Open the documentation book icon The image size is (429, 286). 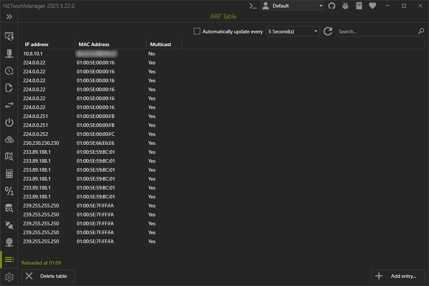point(359,6)
